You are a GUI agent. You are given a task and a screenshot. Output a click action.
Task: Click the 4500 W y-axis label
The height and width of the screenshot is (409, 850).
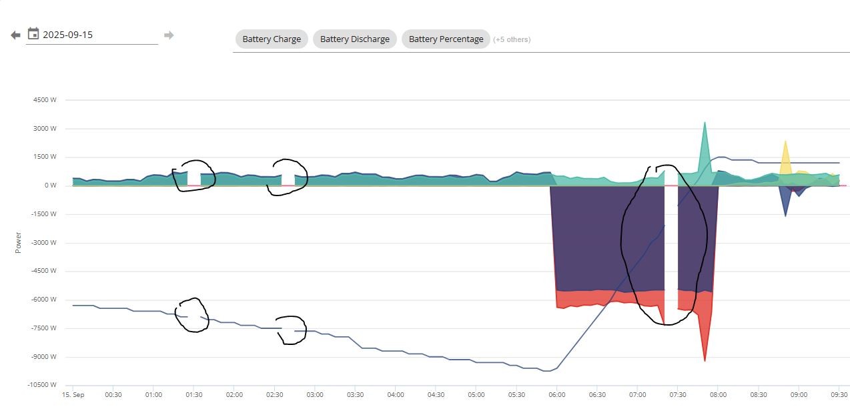45,100
